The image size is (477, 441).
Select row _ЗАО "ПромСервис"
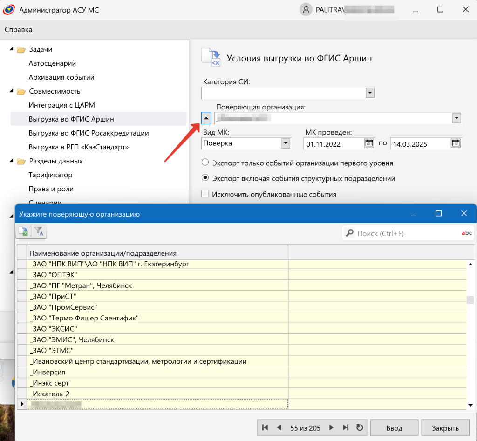pyautogui.click(x=157, y=307)
